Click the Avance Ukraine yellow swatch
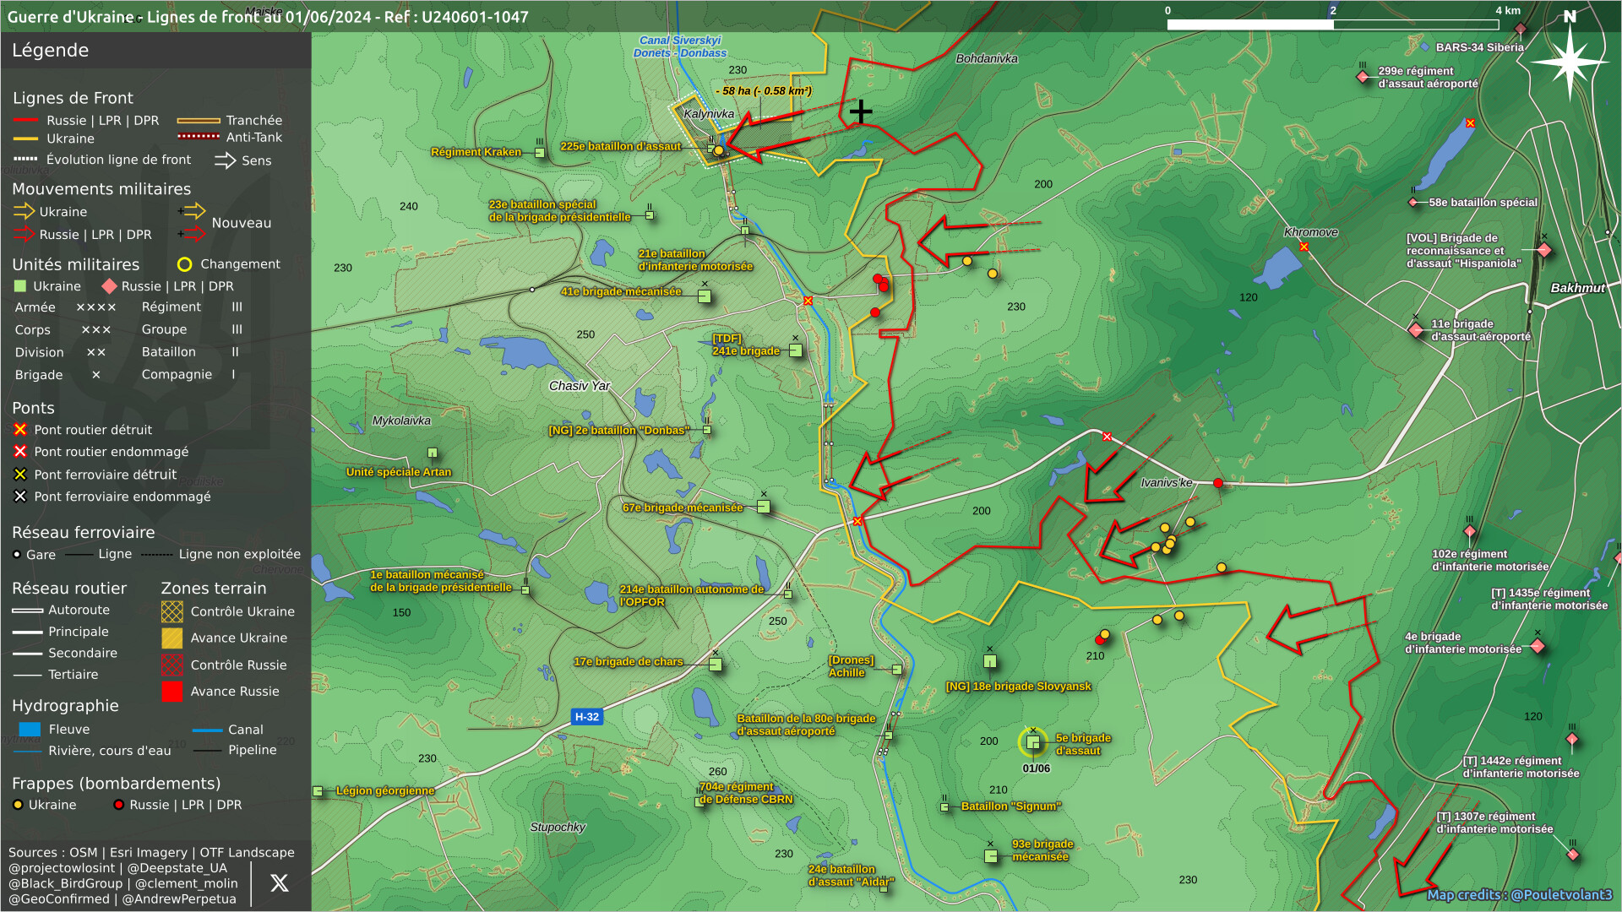This screenshot has width=1622, height=912. pyautogui.click(x=171, y=638)
